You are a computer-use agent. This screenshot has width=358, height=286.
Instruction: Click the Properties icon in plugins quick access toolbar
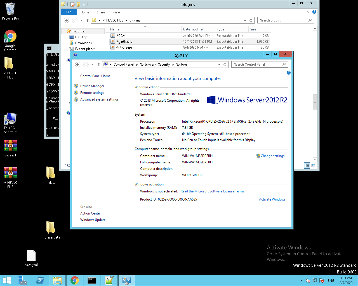[x=72, y=4]
